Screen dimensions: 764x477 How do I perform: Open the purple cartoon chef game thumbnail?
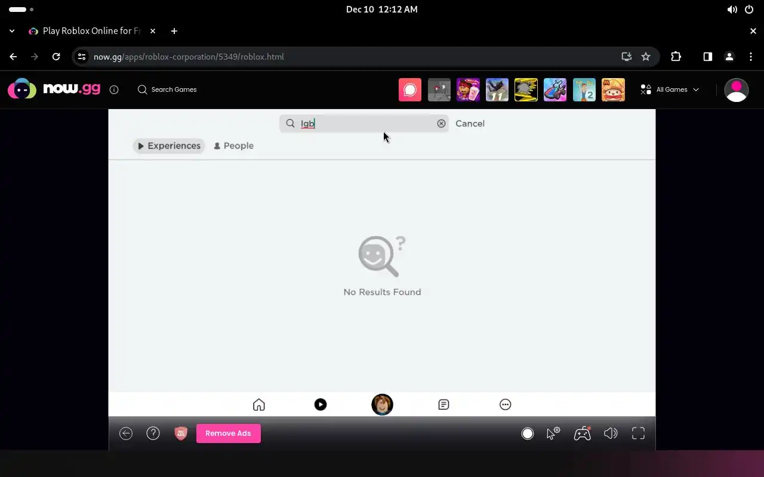[468, 89]
